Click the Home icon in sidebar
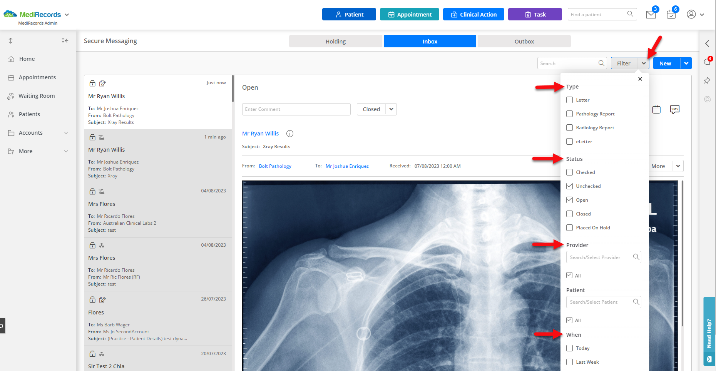 pyautogui.click(x=11, y=59)
